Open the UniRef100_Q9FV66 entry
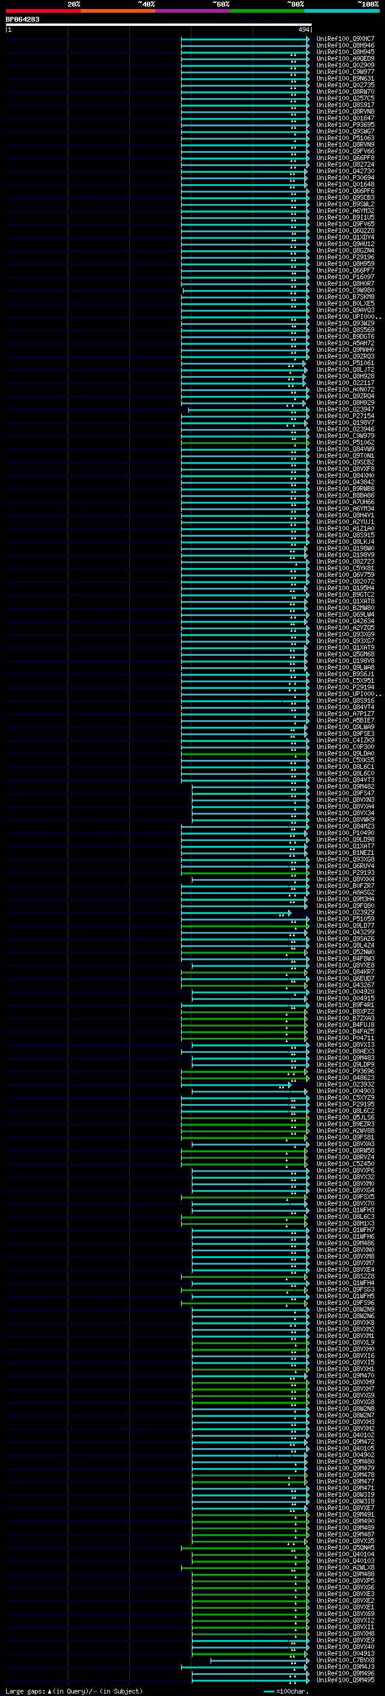Screen dimensions: 385x1696 (345, 152)
